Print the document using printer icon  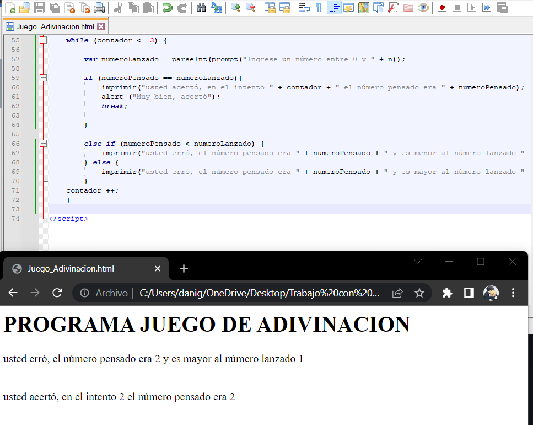[x=99, y=8]
